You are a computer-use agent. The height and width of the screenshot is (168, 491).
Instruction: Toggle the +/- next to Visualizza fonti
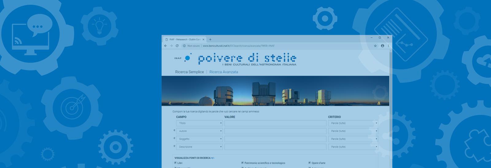click(x=213, y=158)
